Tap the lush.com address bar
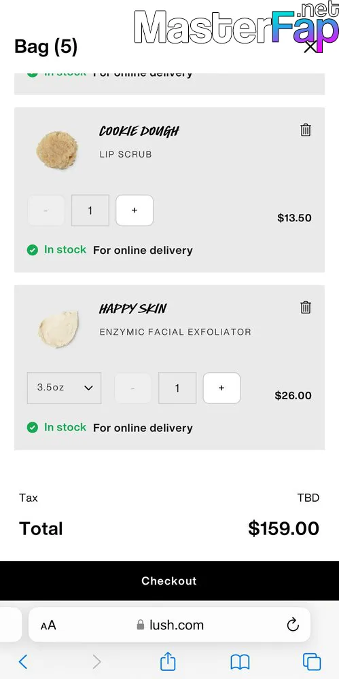Image resolution: width=339 pixels, height=679 pixels. (x=170, y=625)
